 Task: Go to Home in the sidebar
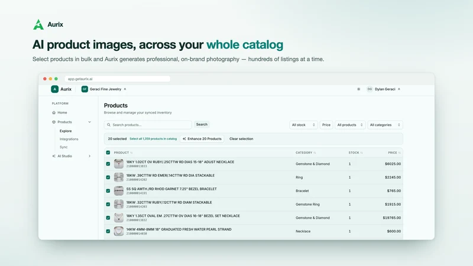pos(62,112)
